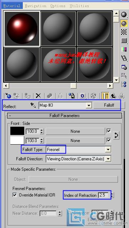The image size is (129, 228).
Task: Click the Make Material Copy icon
Action: (50, 96)
